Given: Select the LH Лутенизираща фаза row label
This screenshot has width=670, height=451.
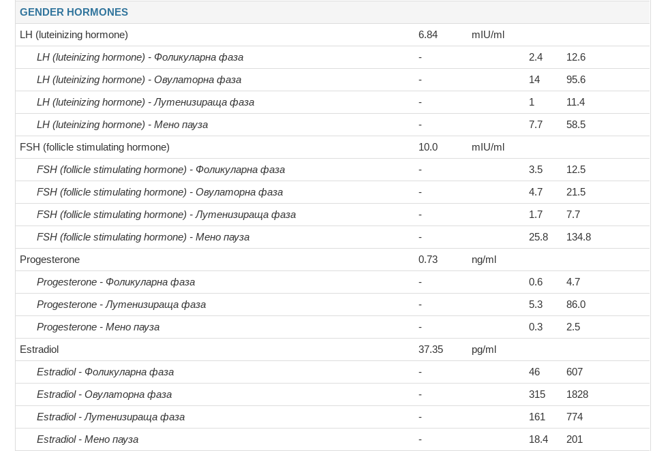Looking at the screenshot, I should (x=145, y=102).
